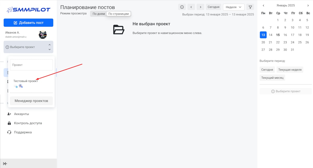Go to previous month in calendar
This screenshot has width=313, height=168.
tap(263, 5)
